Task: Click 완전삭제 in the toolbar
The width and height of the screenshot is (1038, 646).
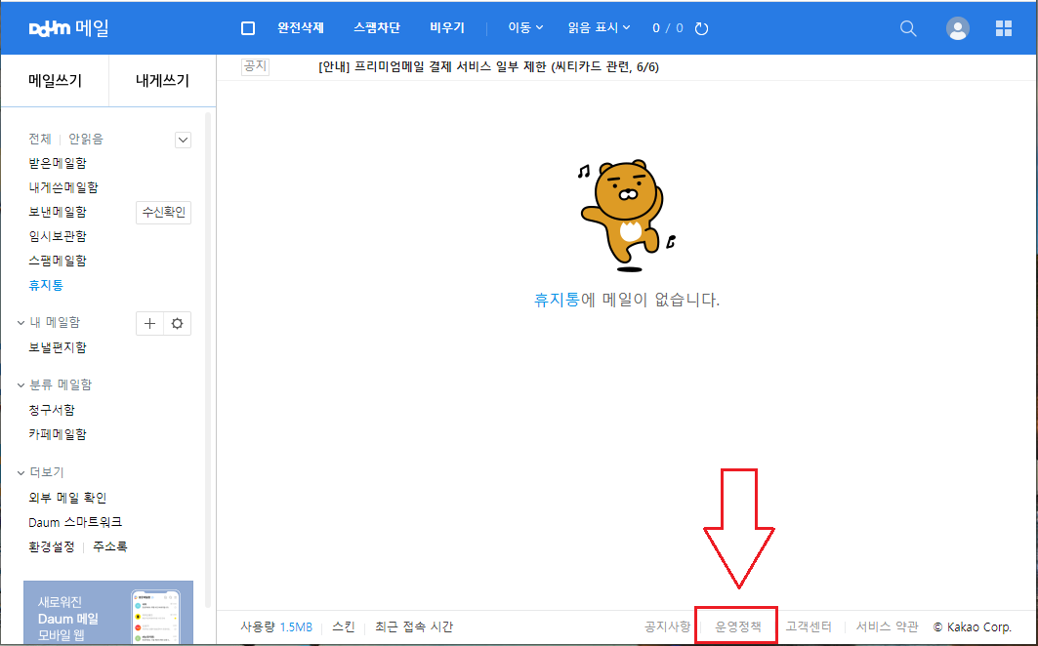Action: [301, 27]
